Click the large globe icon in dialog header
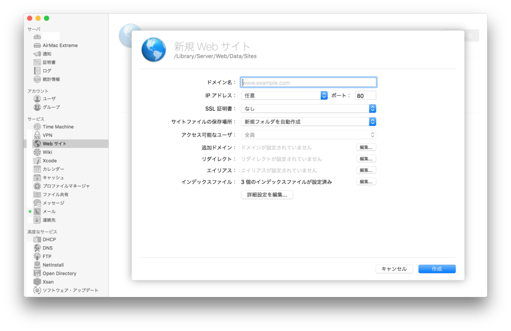 click(x=154, y=49)
